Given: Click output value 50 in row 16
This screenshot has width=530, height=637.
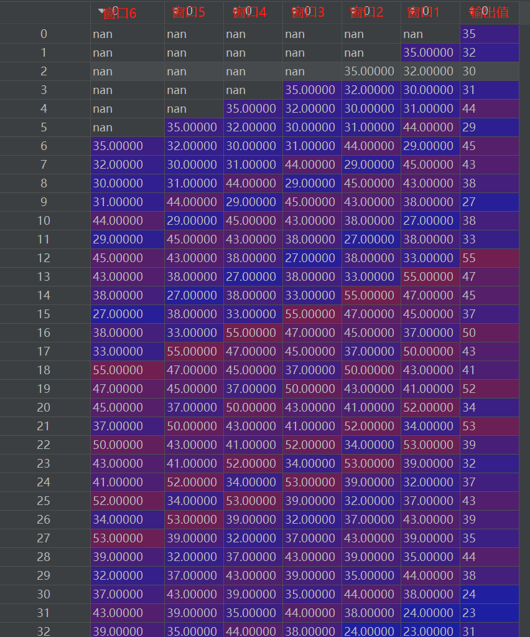Looking at the screenshot, I should (490, 333).
